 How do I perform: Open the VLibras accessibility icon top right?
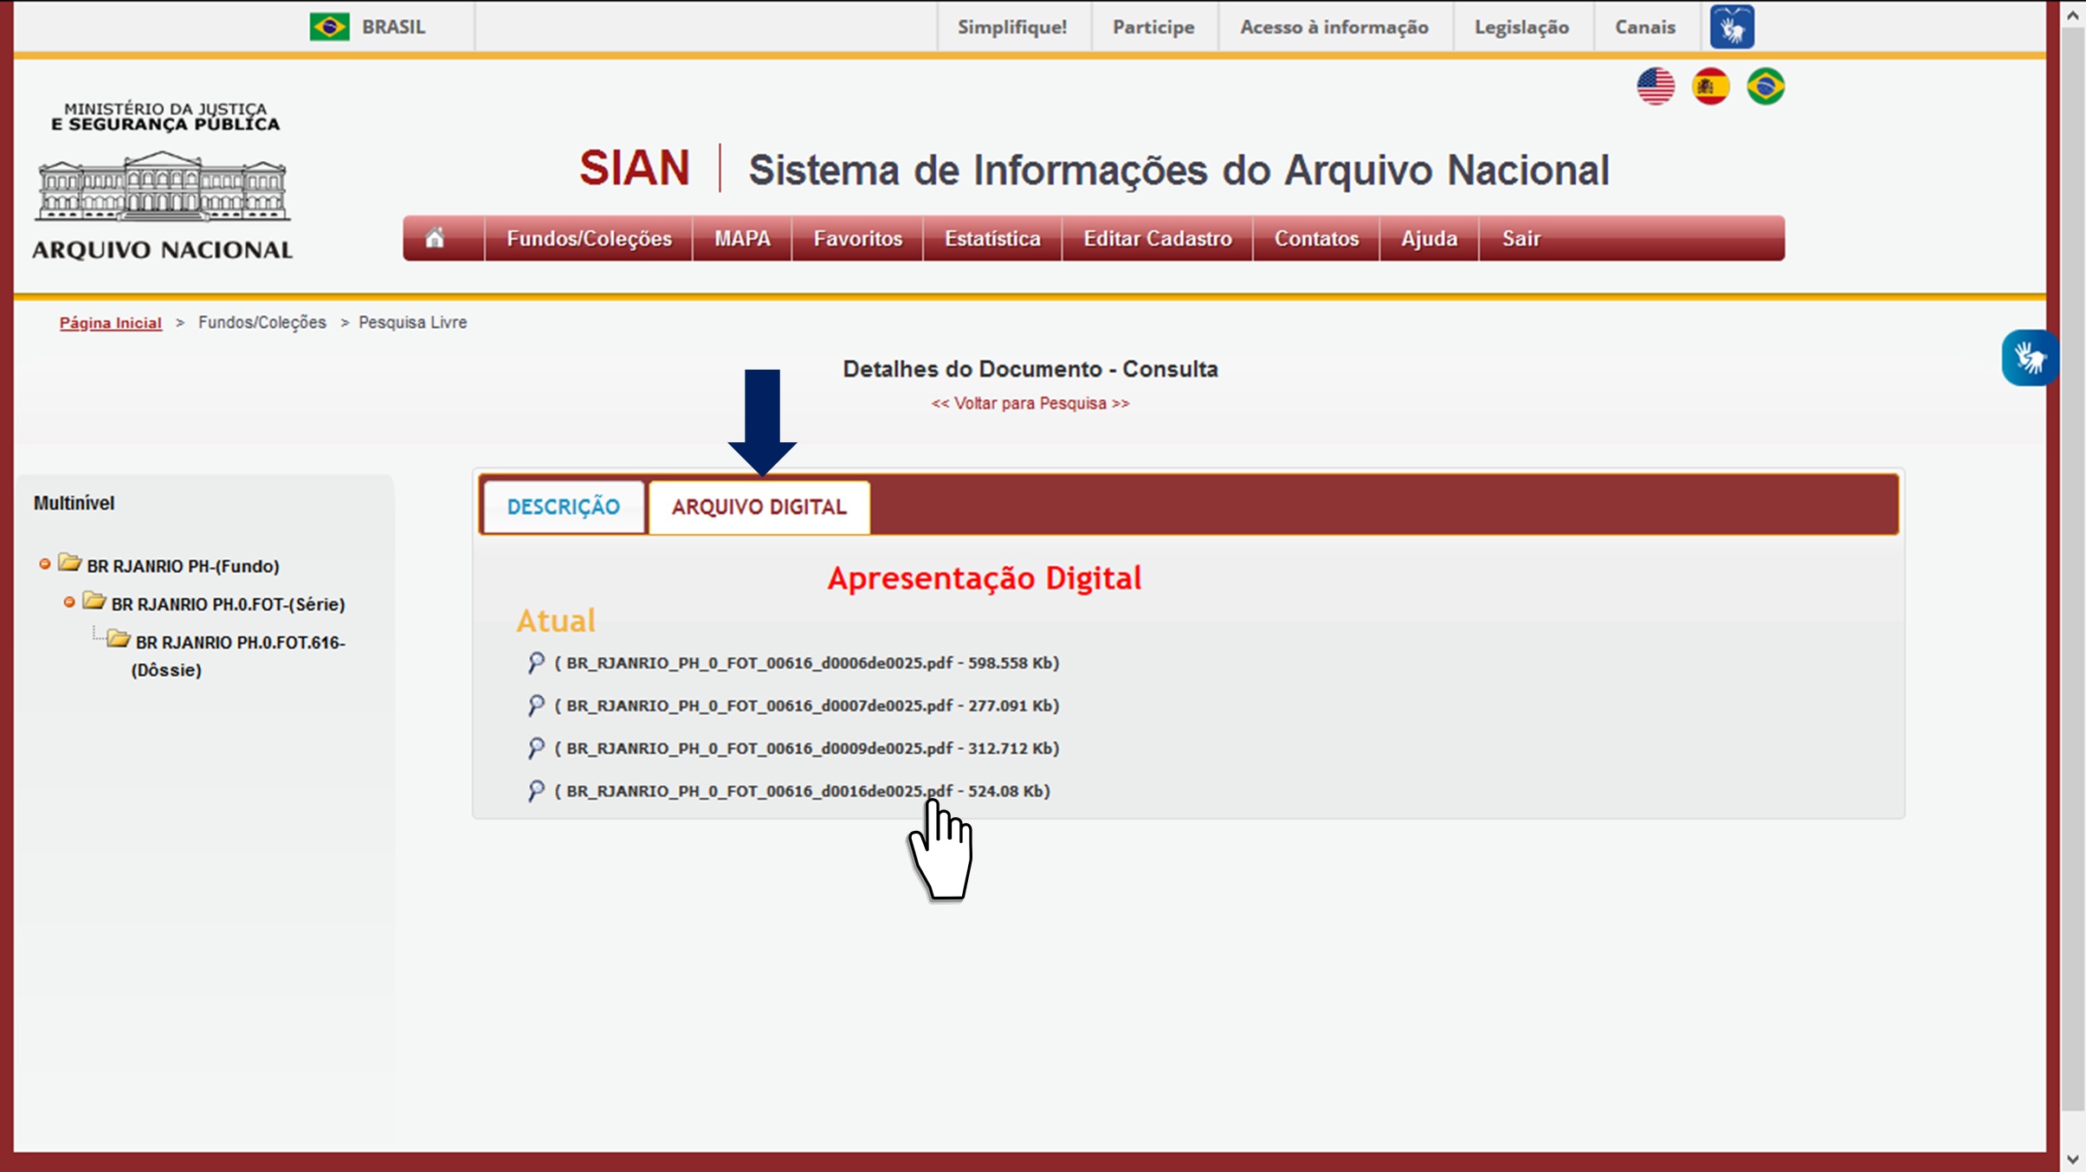(1733, 26)
